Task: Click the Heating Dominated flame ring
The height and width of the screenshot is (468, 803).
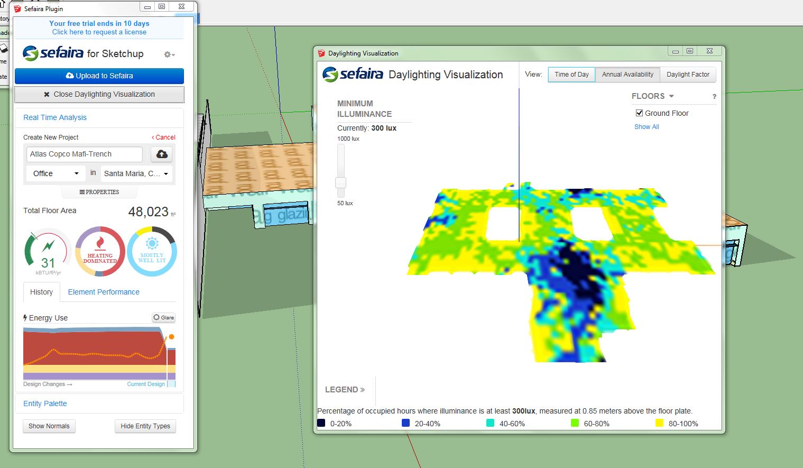Action: pyautogui.click(x=100, y=252)
